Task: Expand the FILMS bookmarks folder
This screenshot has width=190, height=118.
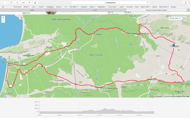Action: (41, 7)
